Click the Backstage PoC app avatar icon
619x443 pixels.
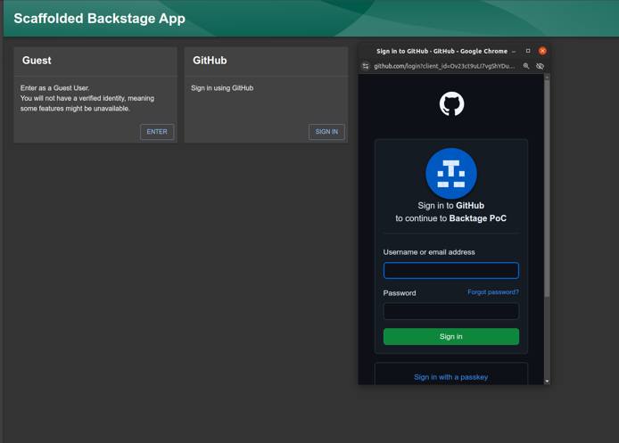click(x=451, y=173)
